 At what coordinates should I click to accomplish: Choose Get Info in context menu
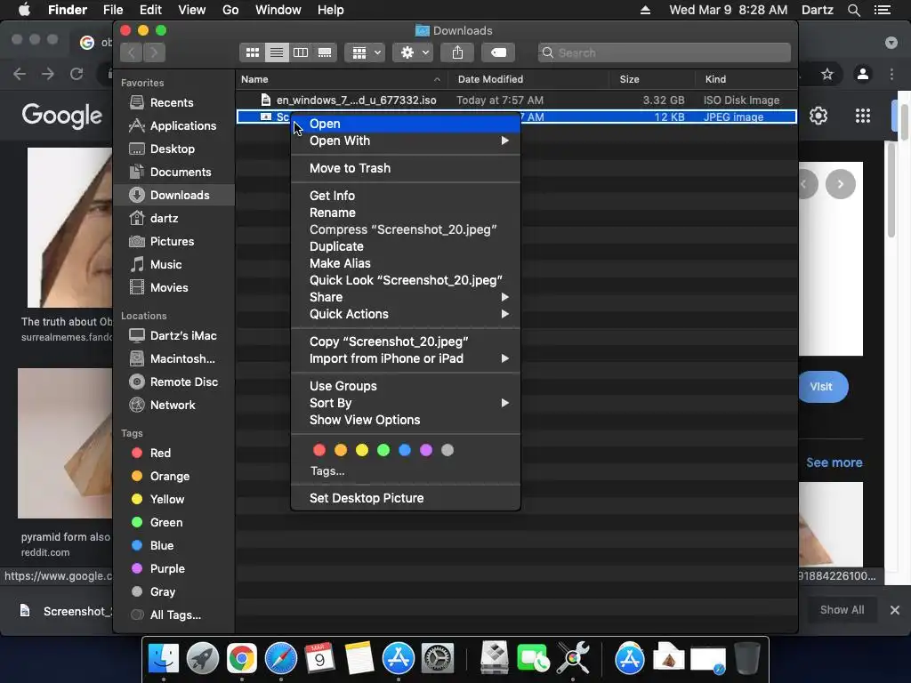click(406, 196)
